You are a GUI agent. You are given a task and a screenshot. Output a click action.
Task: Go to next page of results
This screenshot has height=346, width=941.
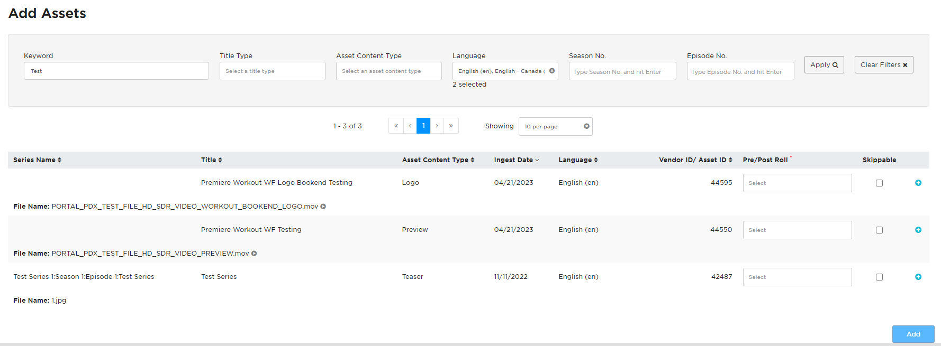click(x=437, y=126)
